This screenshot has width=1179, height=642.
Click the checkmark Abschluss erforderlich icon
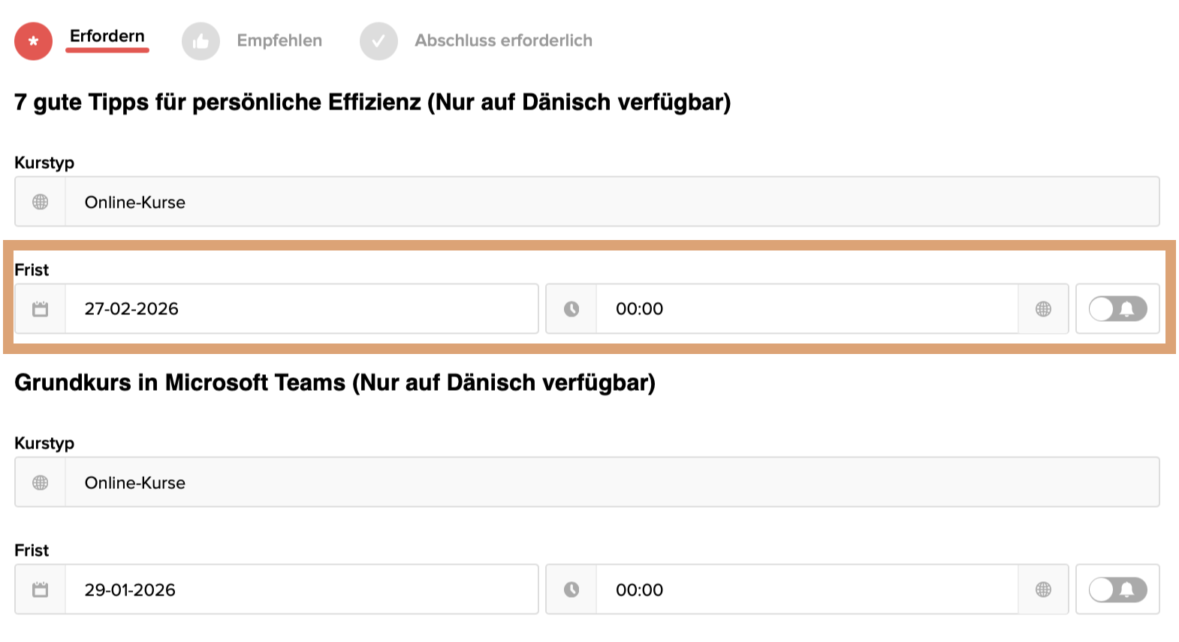(x=378, y=41)
